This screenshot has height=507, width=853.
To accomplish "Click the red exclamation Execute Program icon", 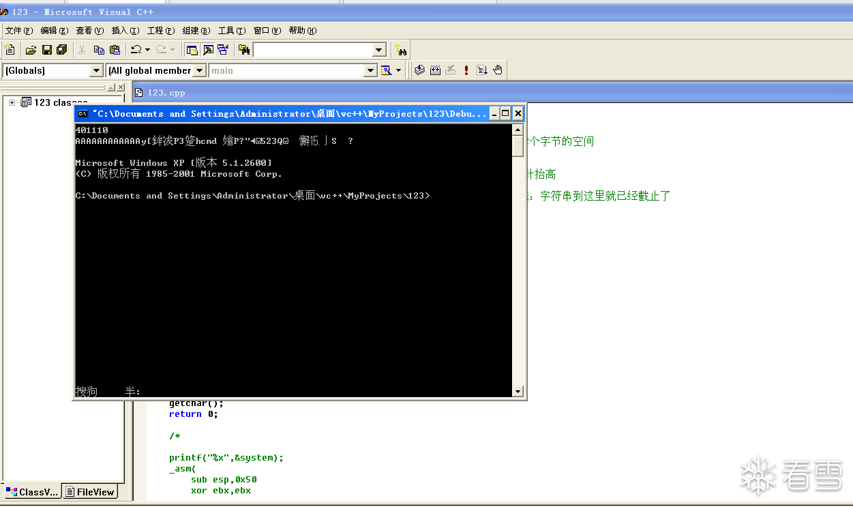I will point(466,70).
